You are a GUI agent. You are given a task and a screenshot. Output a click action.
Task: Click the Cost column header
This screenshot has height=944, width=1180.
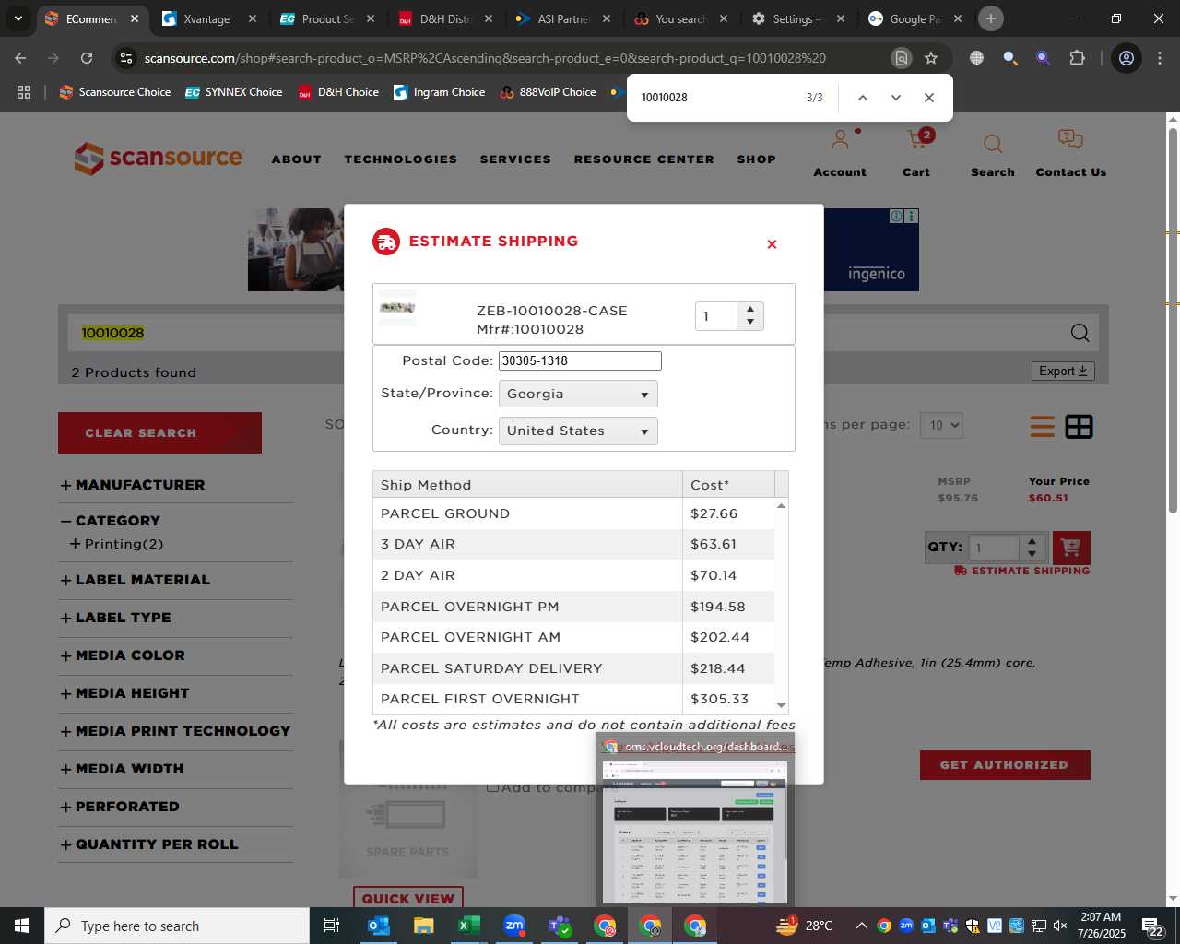click(x=728, y=485)
